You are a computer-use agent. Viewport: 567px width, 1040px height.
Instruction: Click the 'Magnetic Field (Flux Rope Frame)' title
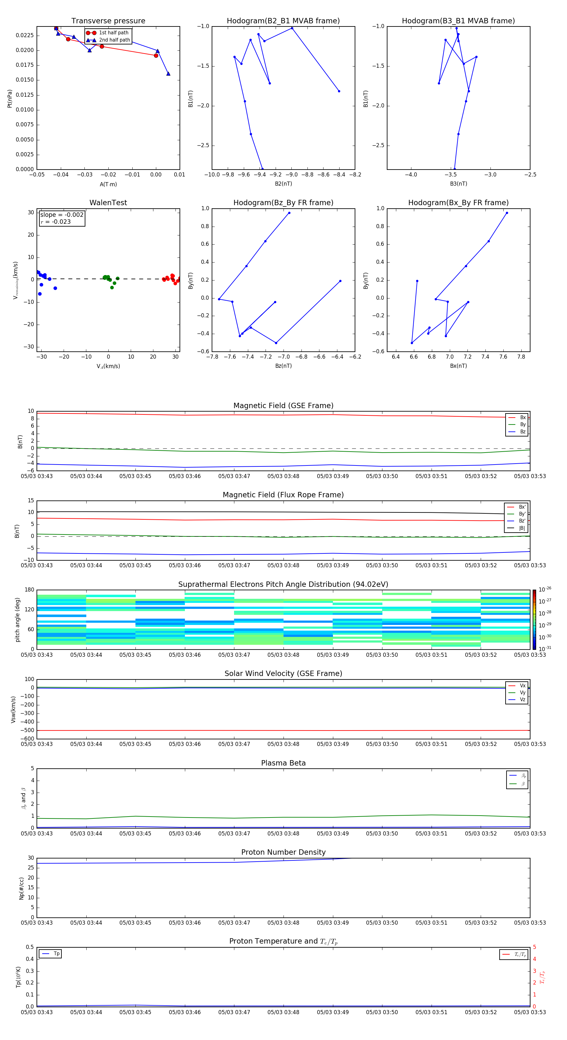(x=283, y=495)
